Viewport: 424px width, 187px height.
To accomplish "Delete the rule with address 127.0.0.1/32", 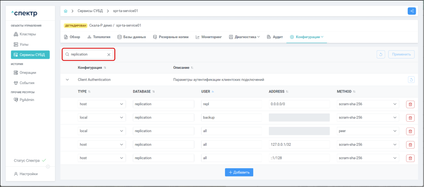I will (410, 145).
